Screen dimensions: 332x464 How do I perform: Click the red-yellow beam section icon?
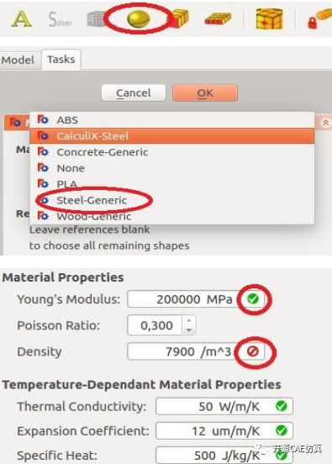[218, 18]
